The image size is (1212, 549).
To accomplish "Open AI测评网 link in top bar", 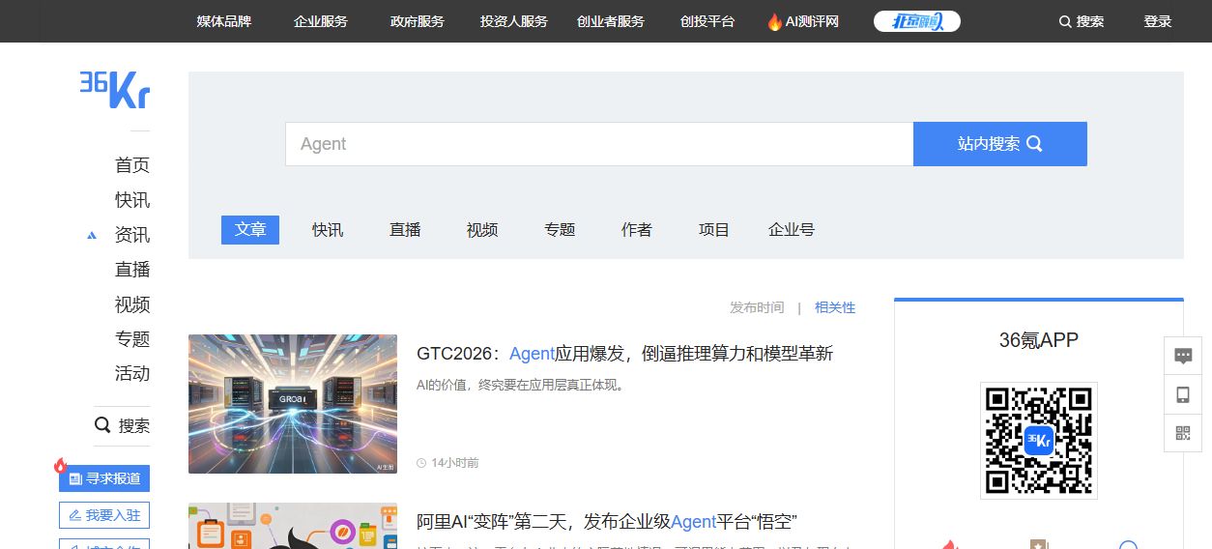I will click(812, 21).
